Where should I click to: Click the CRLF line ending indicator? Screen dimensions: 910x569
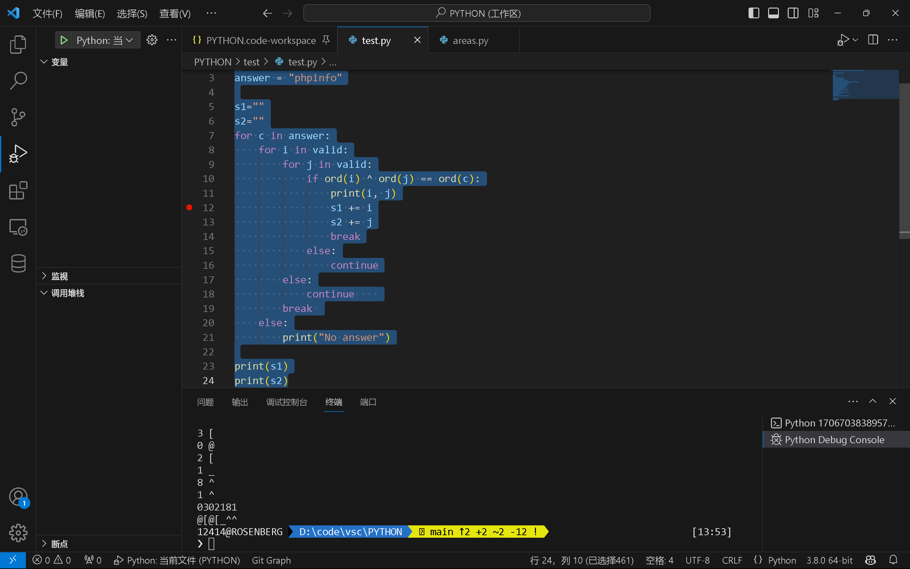click(732, 560)
